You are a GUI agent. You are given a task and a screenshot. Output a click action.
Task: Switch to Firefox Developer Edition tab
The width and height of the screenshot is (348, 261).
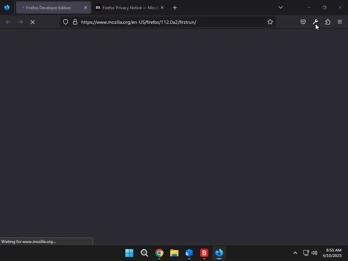(53, 7)
